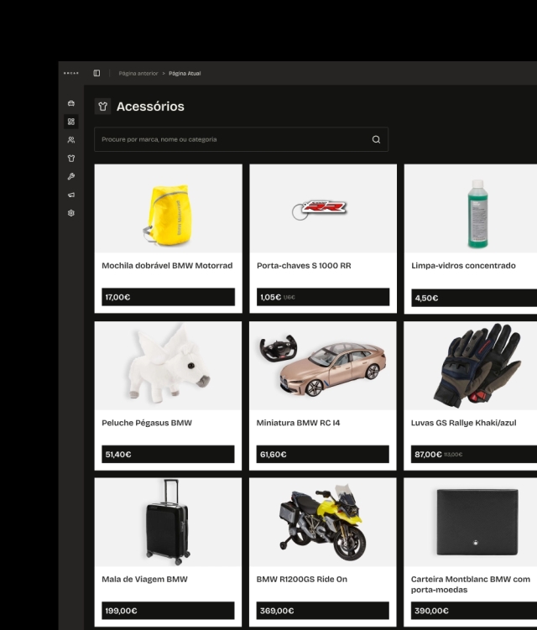Click the 199,00€ Mala de Viagem price

click(x=168, y=611)
